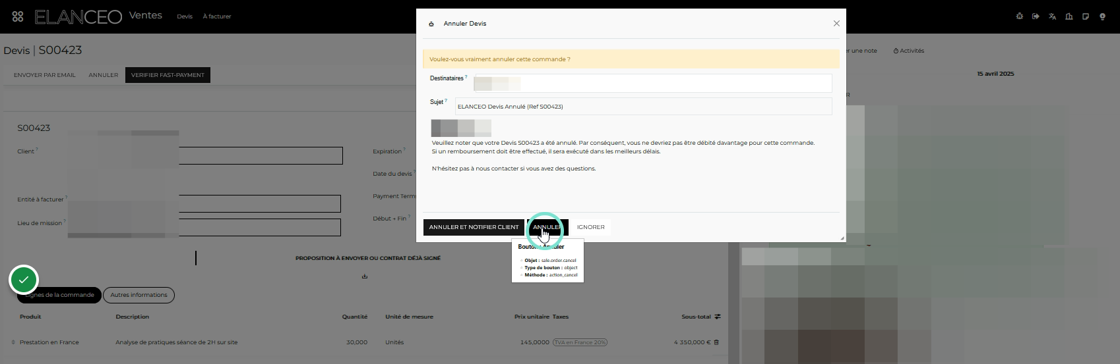Screen dimensions: 1120x364
Task: Grab the Prestation en France row handle
Action: (13, 342)
